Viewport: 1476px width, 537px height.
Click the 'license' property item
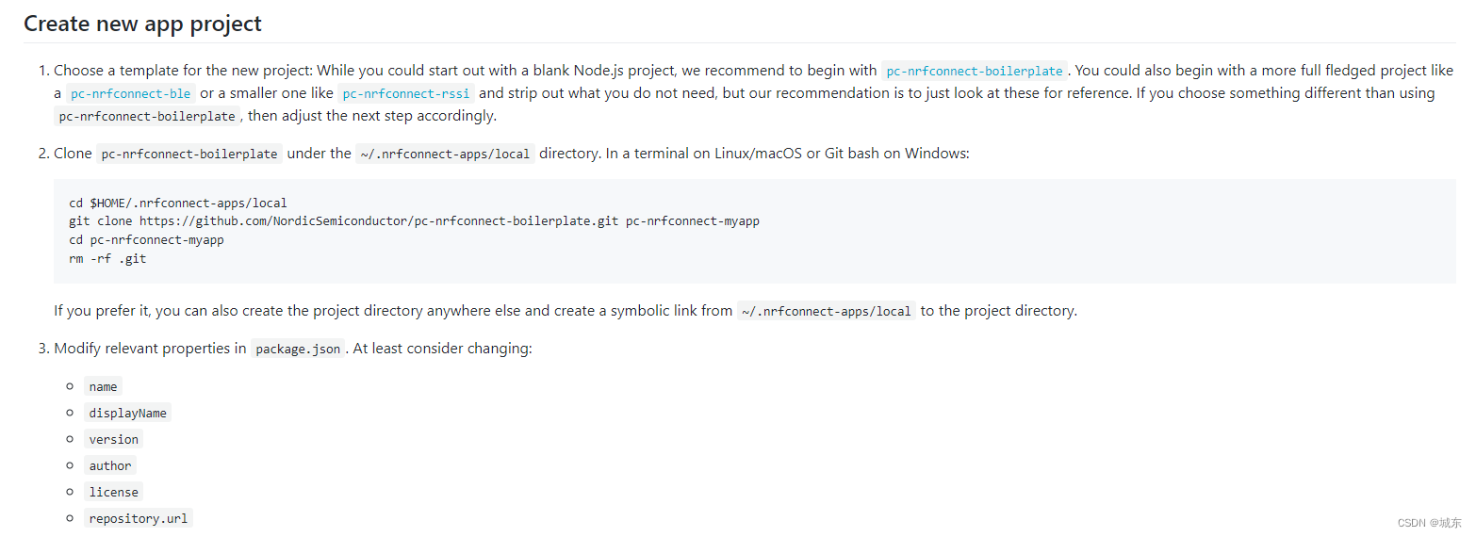click(x=113, y=492)
